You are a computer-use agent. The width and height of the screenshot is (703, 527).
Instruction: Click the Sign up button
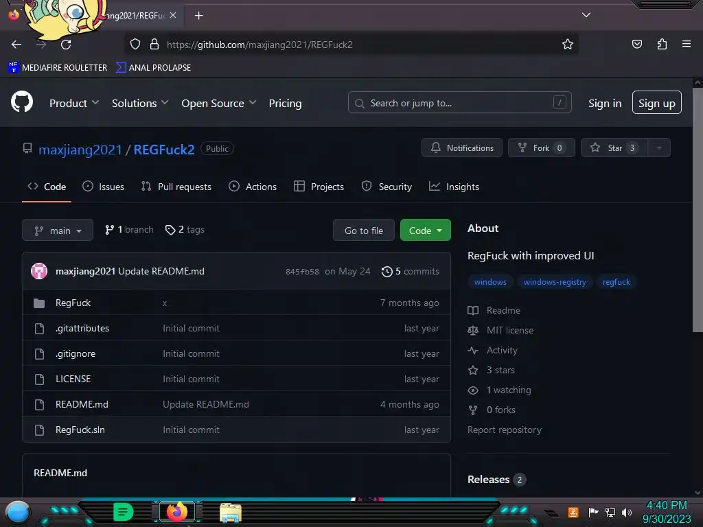click(x=657, y=103)
